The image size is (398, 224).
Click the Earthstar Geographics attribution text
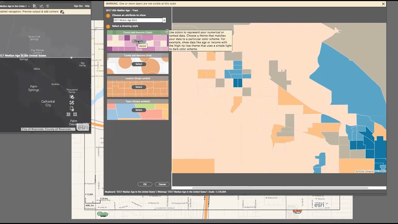click(x=371, y=171)
